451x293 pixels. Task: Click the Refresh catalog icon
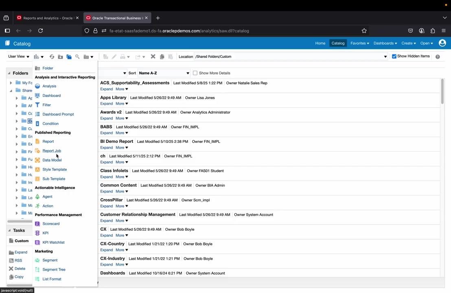pos(52,57)
